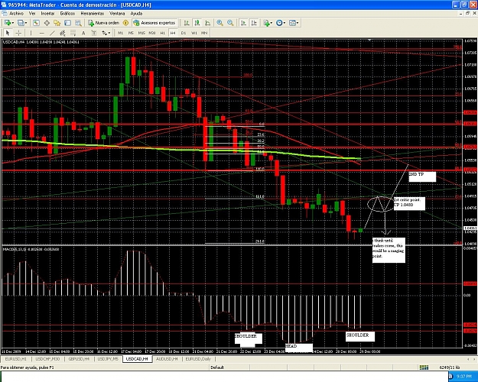
Task: Open the Herramientas menu
Action: 92,14
